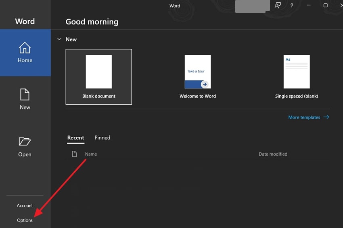The image size is (343, 228).
Task: Click the file icon in list header
Action: pos(74,154)
